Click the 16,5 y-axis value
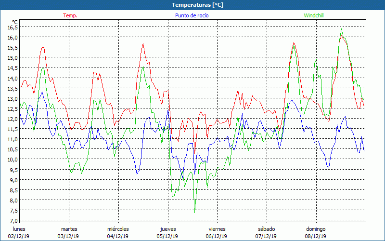The width and height of the screenshot is (385, 241). pos(13,27)
